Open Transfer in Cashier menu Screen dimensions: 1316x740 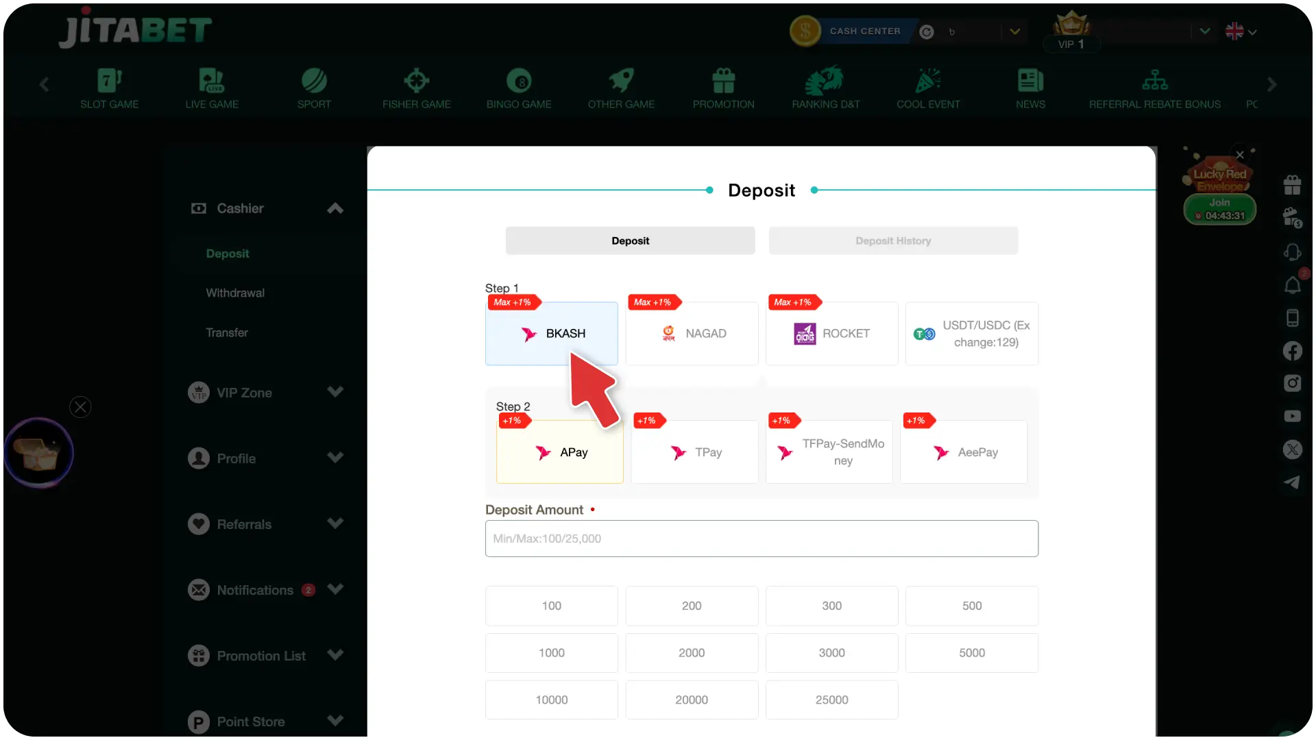[x=227, y=332]
